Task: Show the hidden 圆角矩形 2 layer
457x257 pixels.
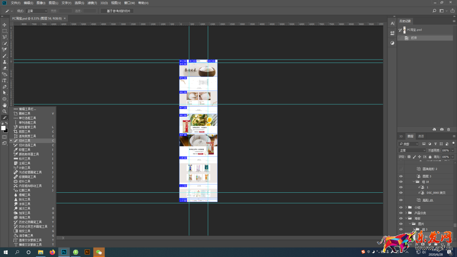Action: [401, 169]
